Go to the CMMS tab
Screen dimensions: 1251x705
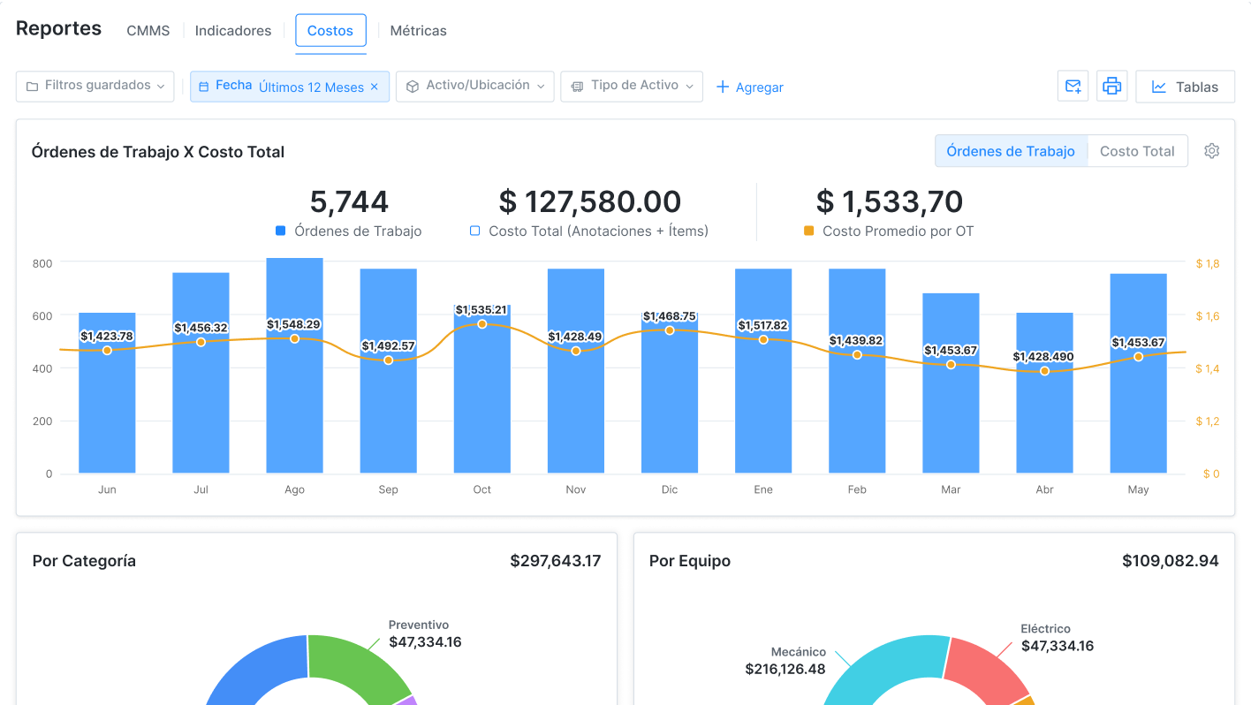(148, 30)
